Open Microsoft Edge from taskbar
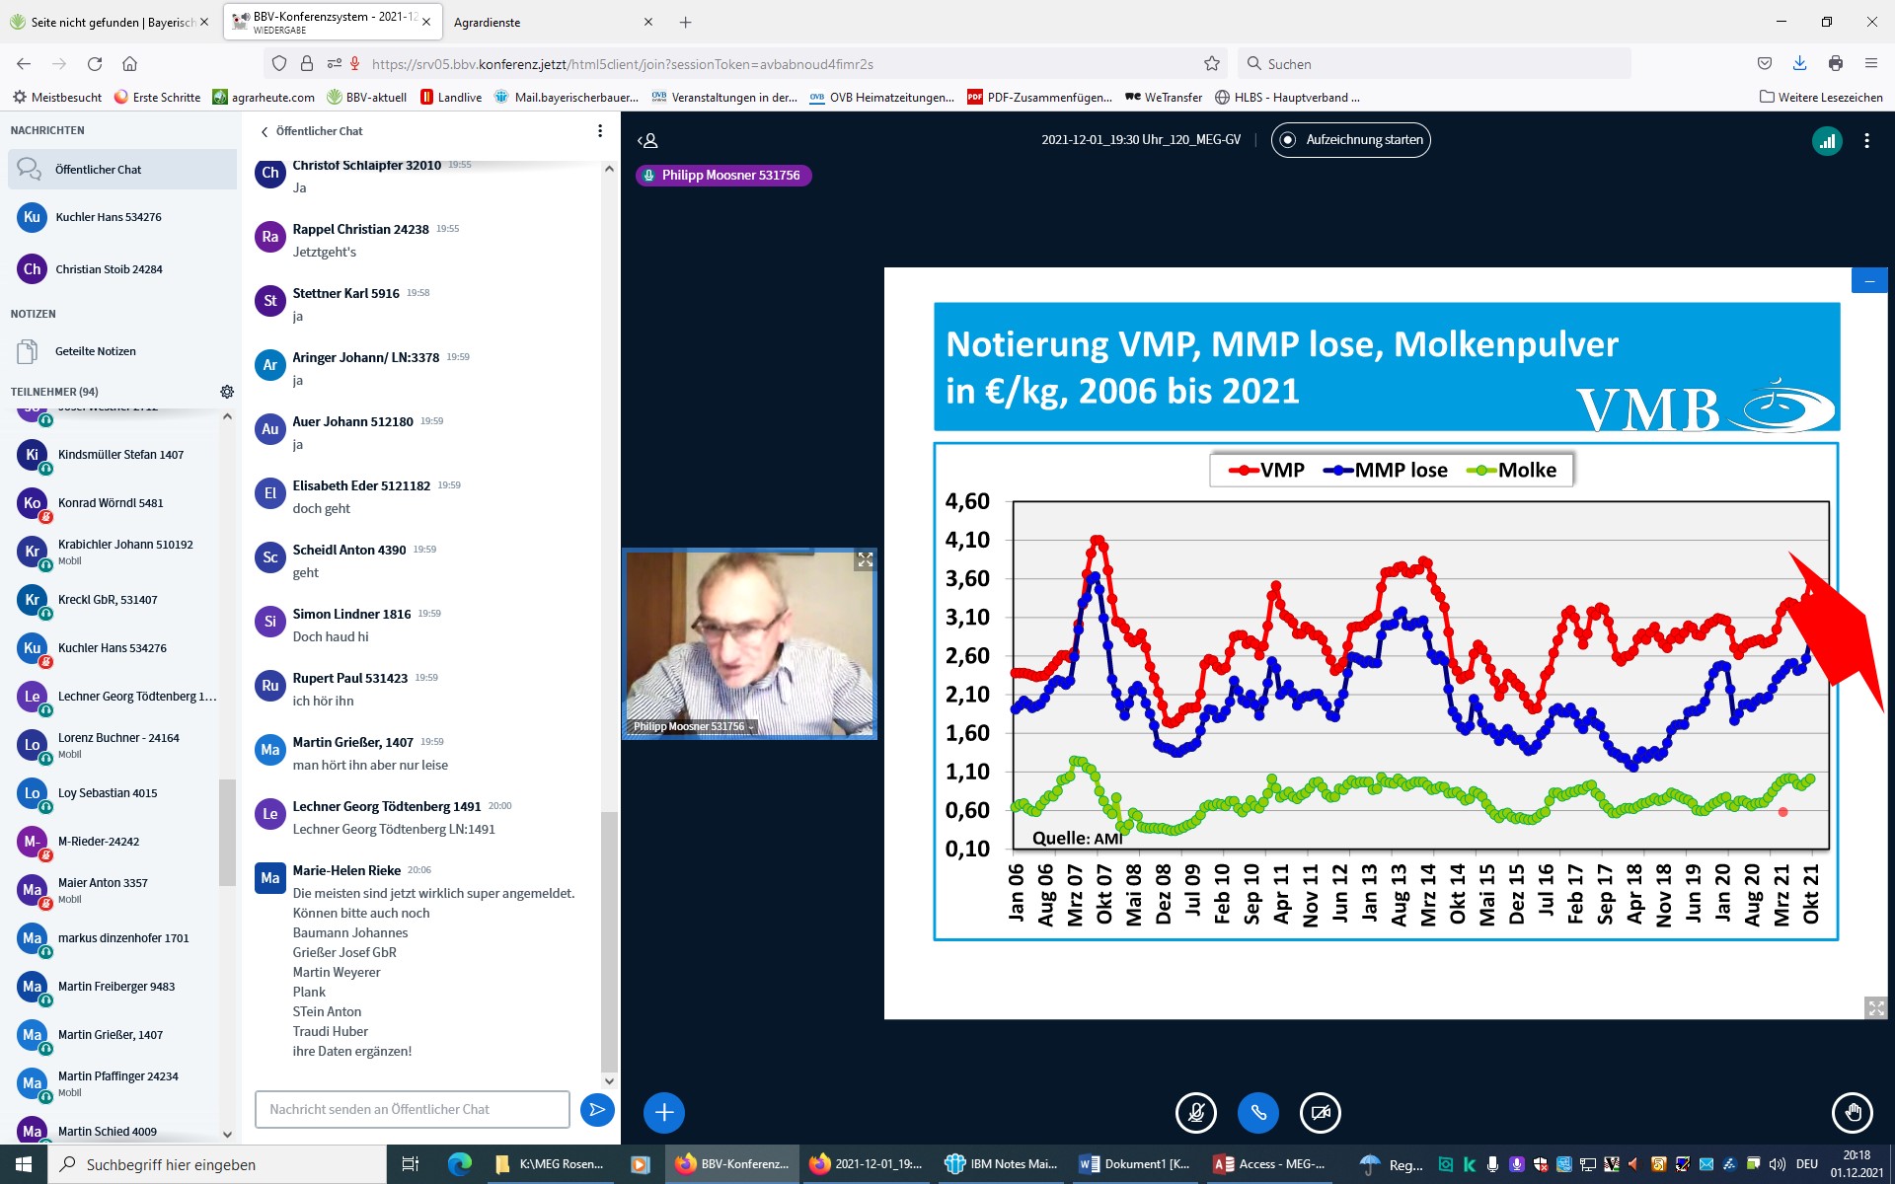Image resolution: width=1895 pixels, height=1184 pixels. point(459,1164)
